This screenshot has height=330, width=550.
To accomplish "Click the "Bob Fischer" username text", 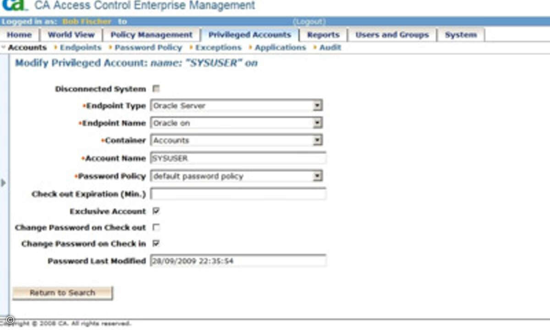I will click(87, 22).
